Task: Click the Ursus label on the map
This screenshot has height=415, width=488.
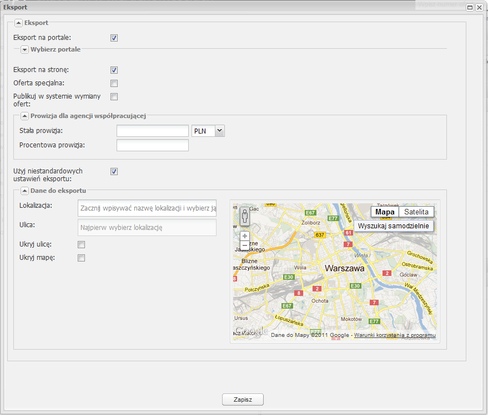Action: click(241, 318)
